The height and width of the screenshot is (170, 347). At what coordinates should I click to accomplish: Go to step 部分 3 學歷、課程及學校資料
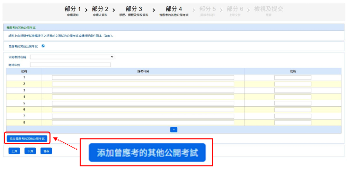pos(134,12)
